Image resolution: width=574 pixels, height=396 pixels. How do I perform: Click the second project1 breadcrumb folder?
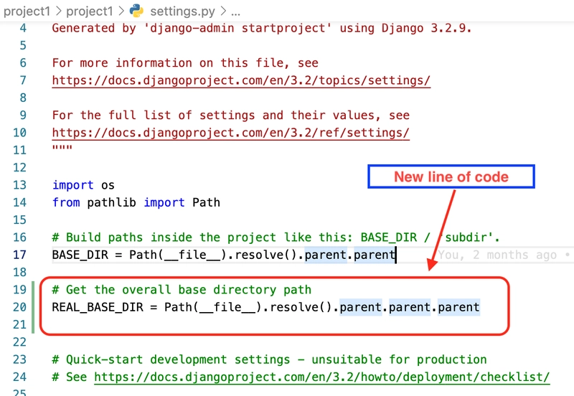click(89, 11)
